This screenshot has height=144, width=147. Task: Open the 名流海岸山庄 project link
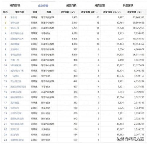click(17, 33)
